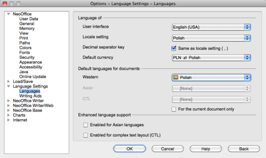Viewport: 266px width, 158px height.
Task: Expand the NeoOffice Writer node
Action: (9, 101)
